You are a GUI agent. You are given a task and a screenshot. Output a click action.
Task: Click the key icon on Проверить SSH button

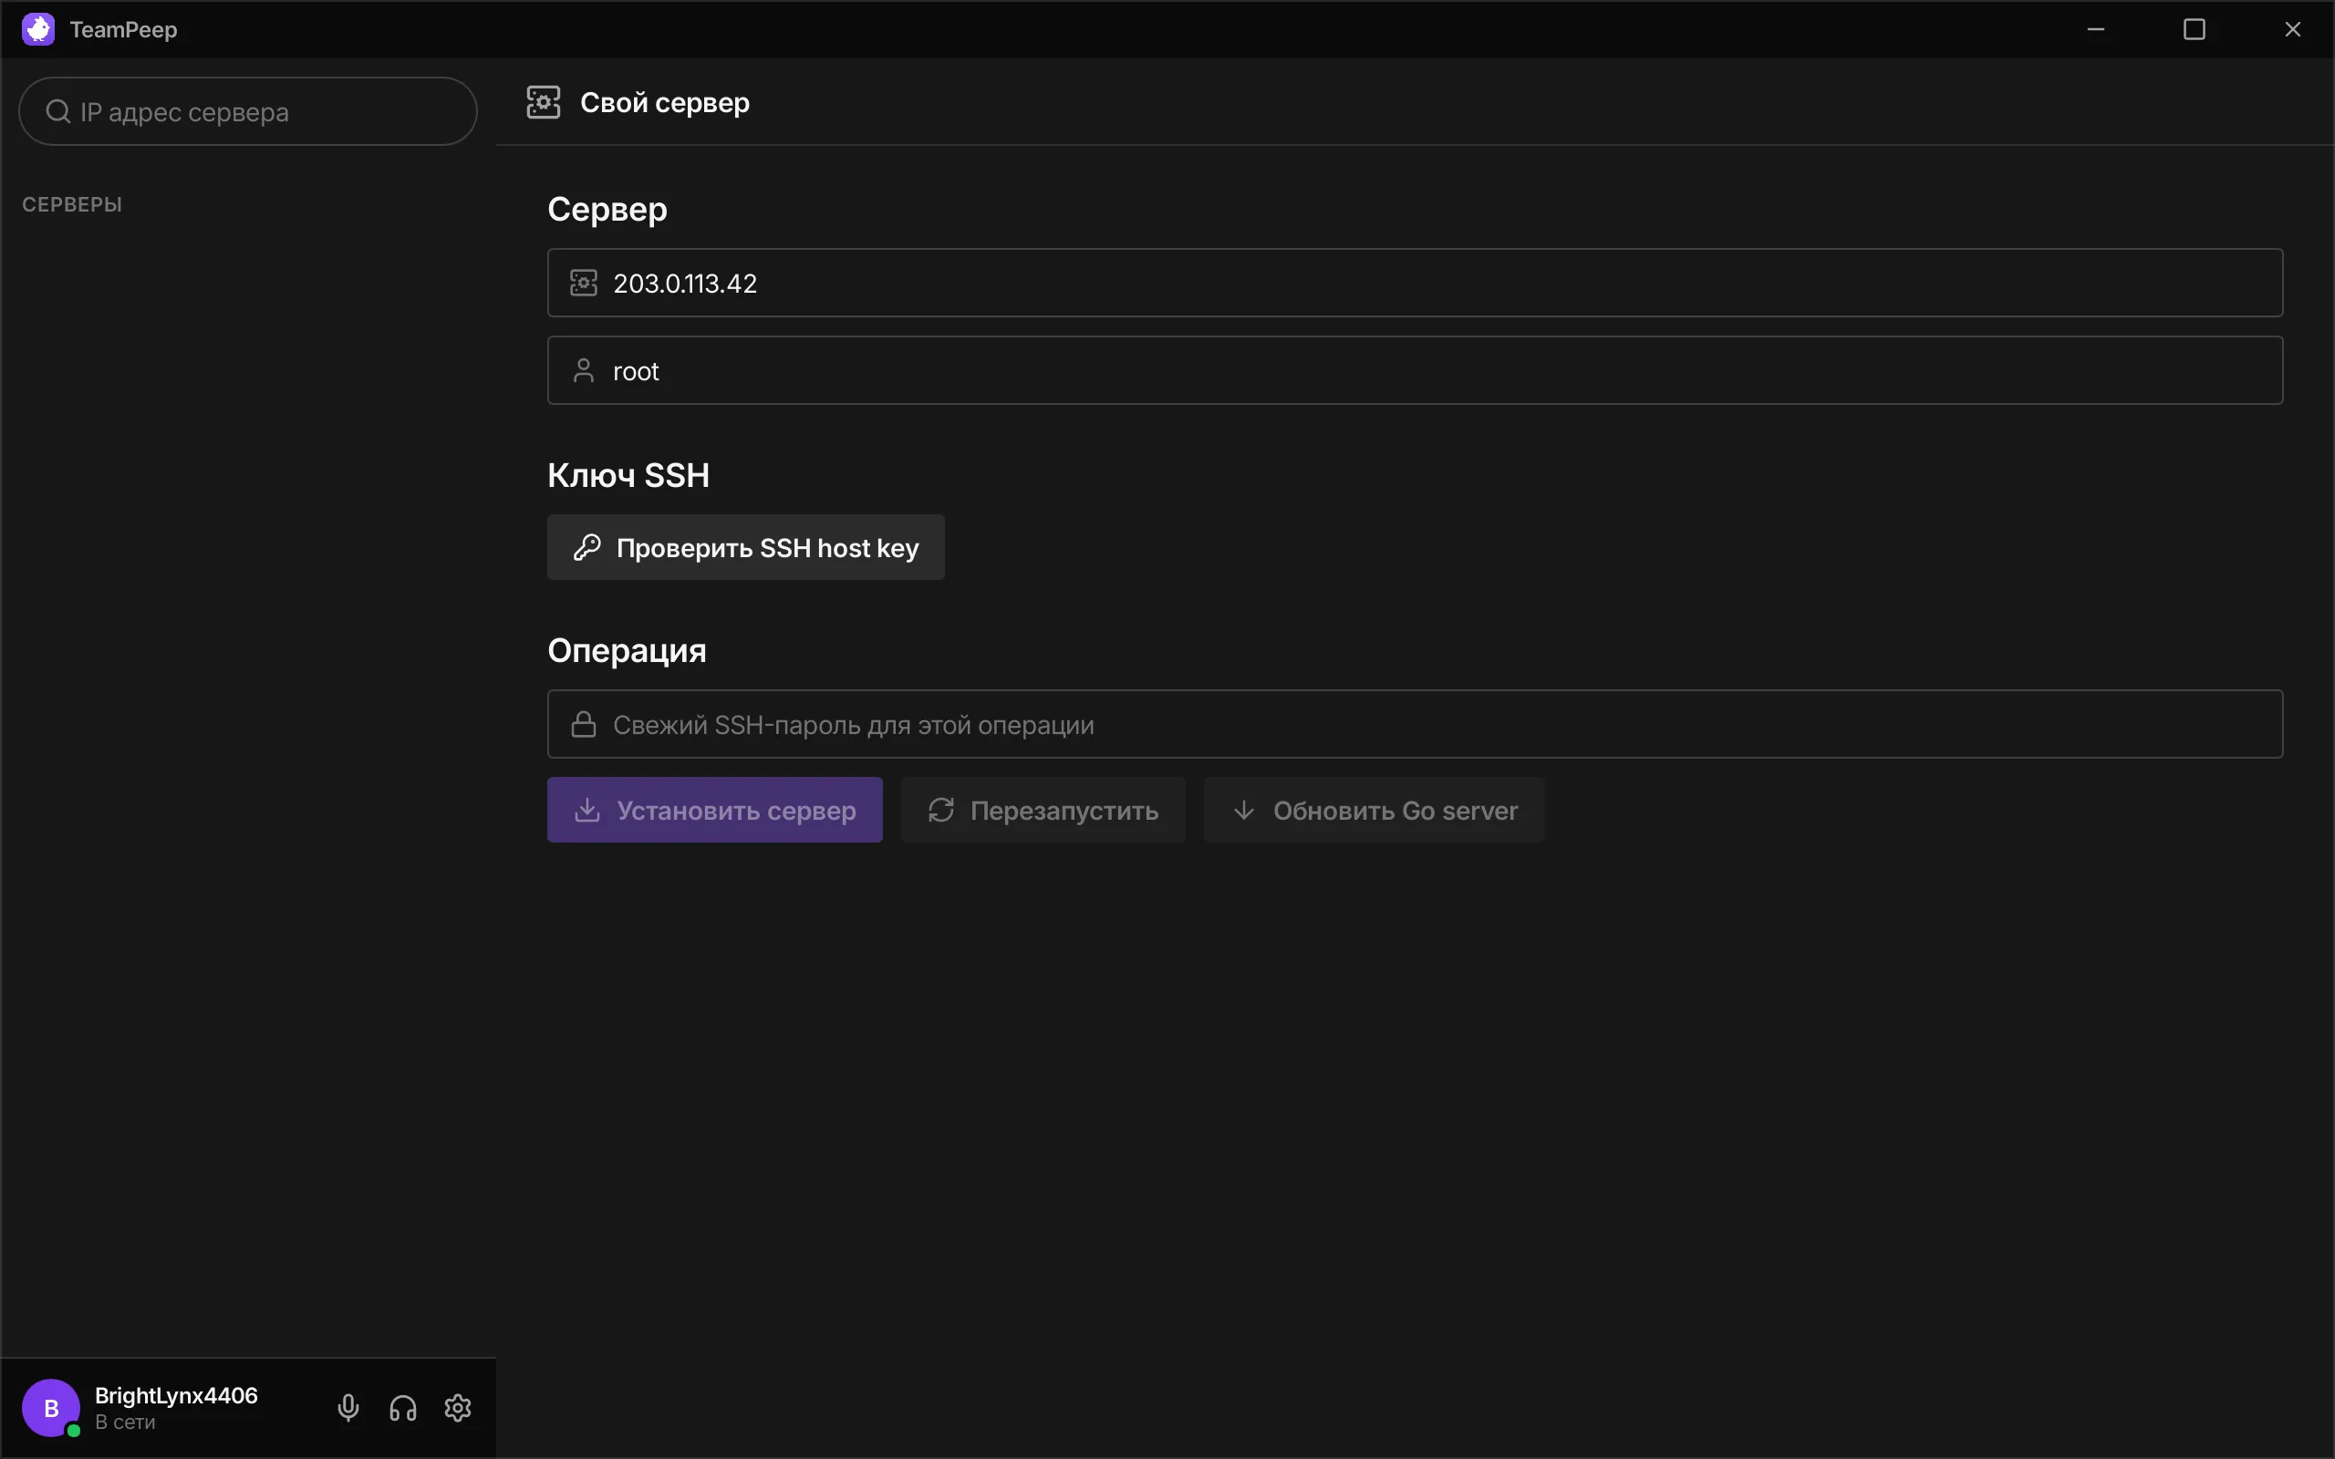pyautogui.click(x=587, y=547)
